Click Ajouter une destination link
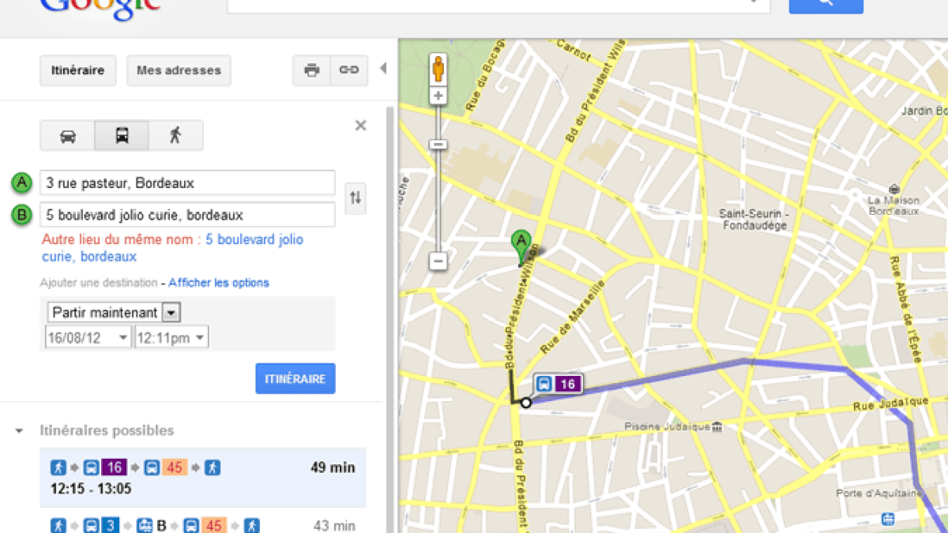 (99, 283)
